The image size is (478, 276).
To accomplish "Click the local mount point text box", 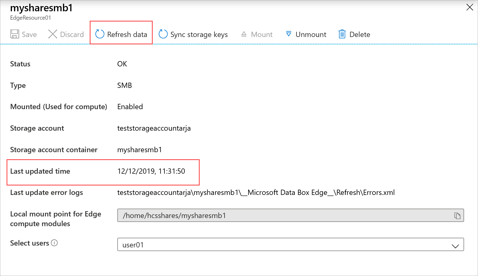I will pyautogui.click(x=236, y=215).
